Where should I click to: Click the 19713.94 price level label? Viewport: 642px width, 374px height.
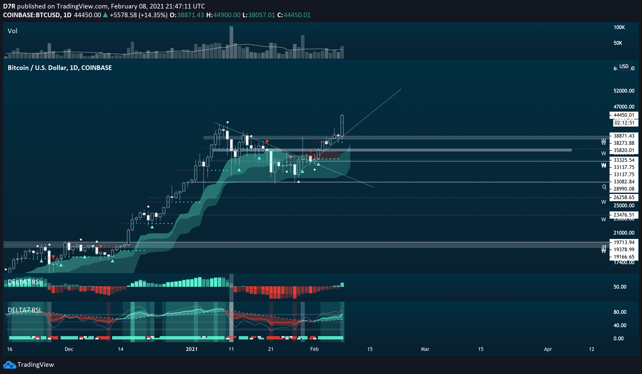coord(624,242)
